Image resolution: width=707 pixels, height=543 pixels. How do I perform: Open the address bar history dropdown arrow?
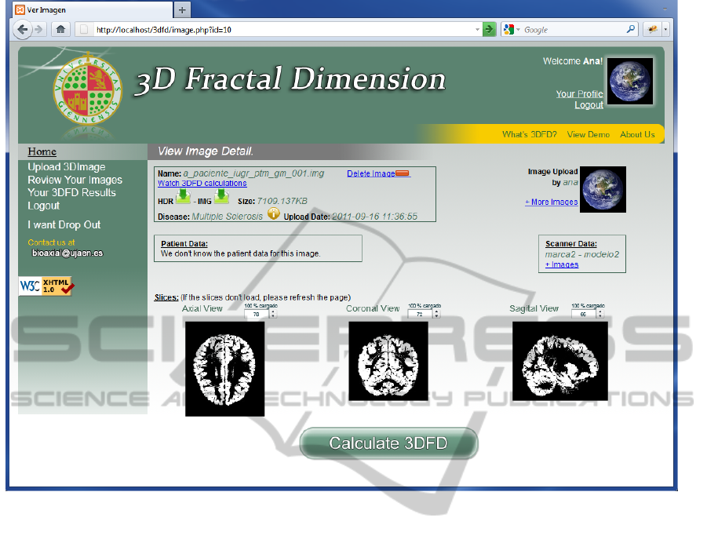477,30
